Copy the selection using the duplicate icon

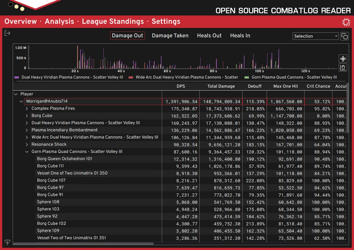click(x=345, y=36)
